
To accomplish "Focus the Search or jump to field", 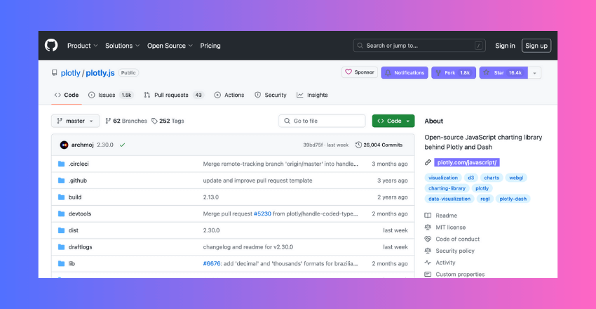I will click(421, 46).
